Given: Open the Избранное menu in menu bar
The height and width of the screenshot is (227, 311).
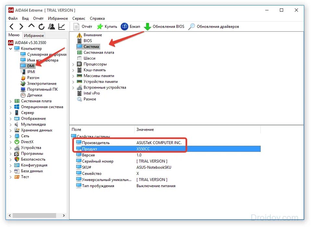Looking at the screenshot, I should point(58,18).
